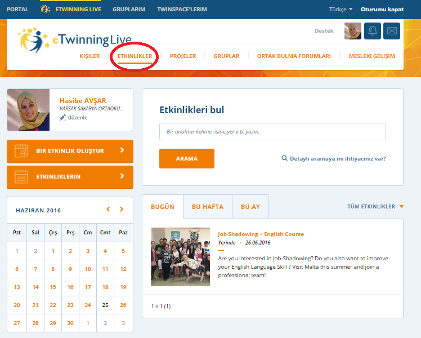Select June 1 in the calendar

click(53, 251)
